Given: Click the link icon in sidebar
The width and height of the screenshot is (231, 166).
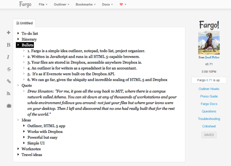Looking at the screenshot, I should (8, 81).
